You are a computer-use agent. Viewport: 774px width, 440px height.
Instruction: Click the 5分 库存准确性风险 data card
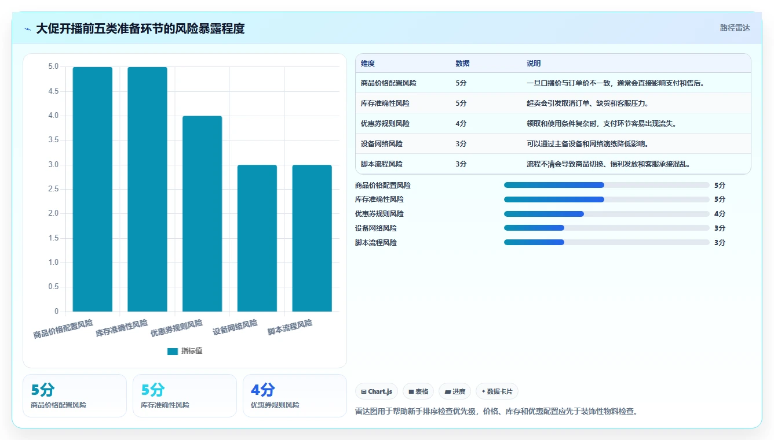coord(185,395)
